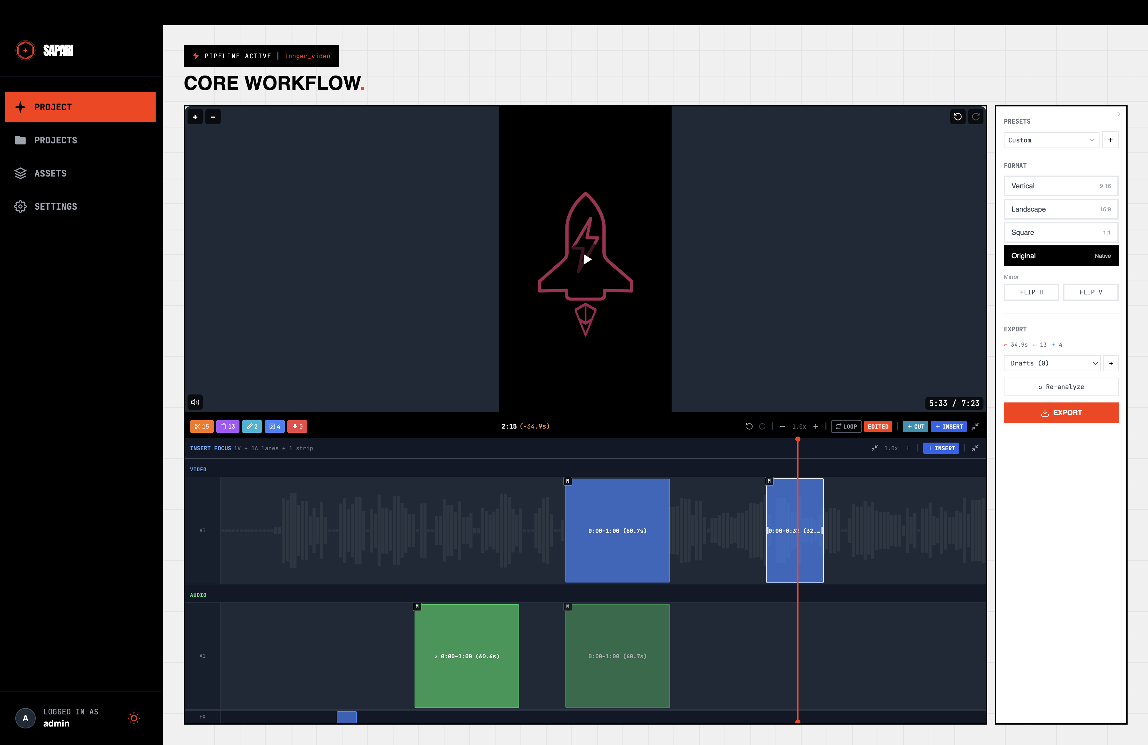Run Re-analyze on the project
This screenshot has width=1148, height=745.
(x=1061, y=387)
